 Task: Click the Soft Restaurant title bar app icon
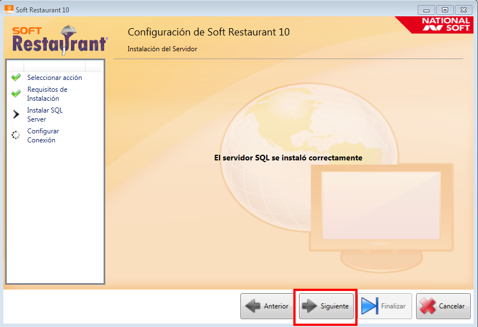(x=8, y=10)
